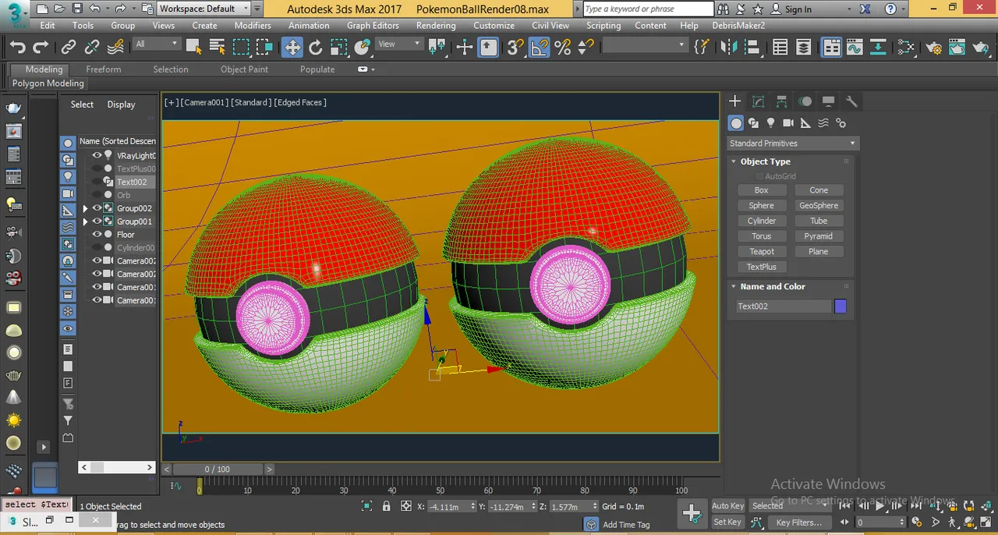Open the Selected key filter dropdown

[x=789, y=505]
